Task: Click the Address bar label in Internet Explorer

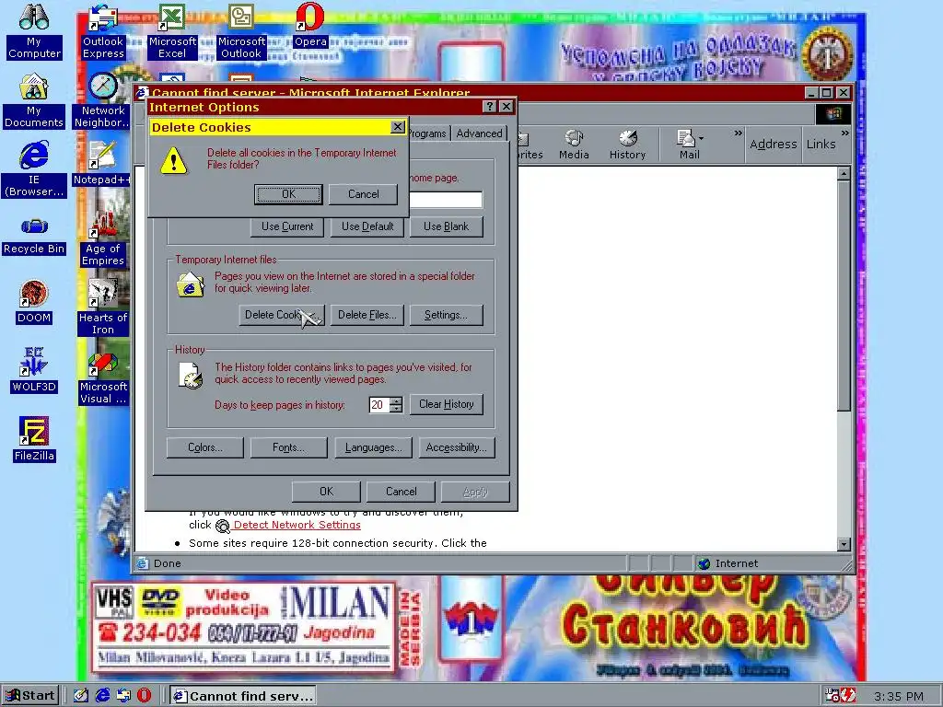Action: tap(773, 145)
